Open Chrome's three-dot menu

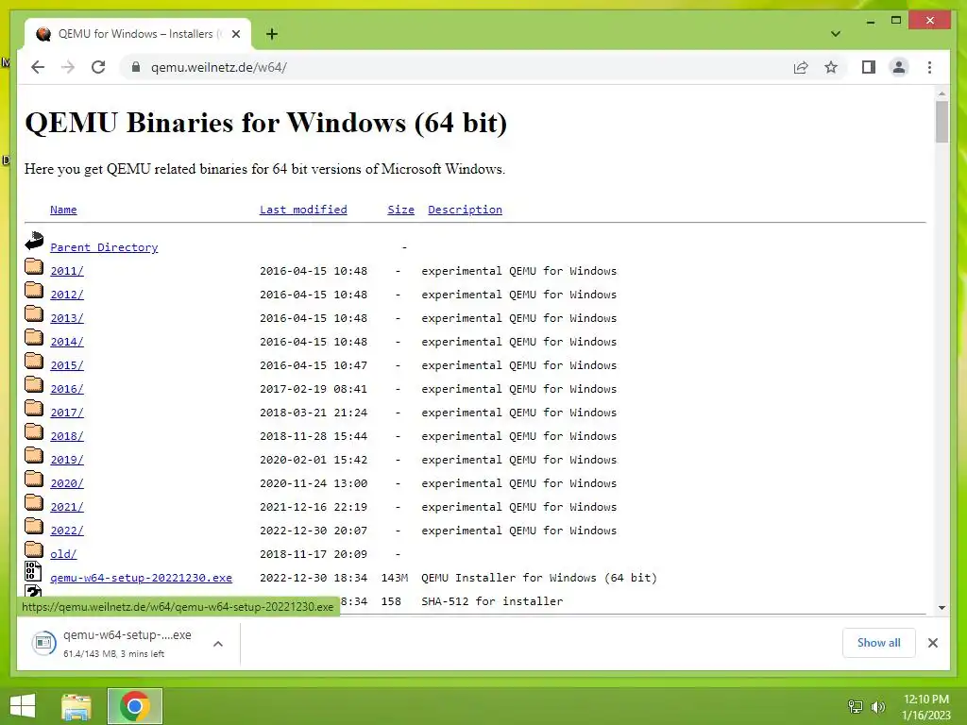coord(929,67)
